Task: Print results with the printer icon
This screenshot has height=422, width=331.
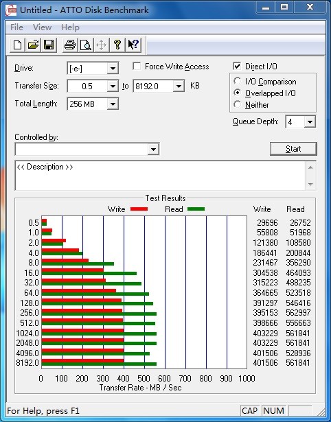Action: (x=70, y=45)
